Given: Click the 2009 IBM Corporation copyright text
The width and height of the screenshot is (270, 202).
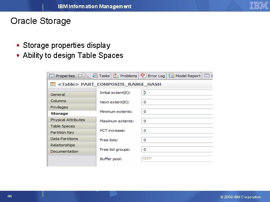Looking at the screenshot, I should point(240,197).
